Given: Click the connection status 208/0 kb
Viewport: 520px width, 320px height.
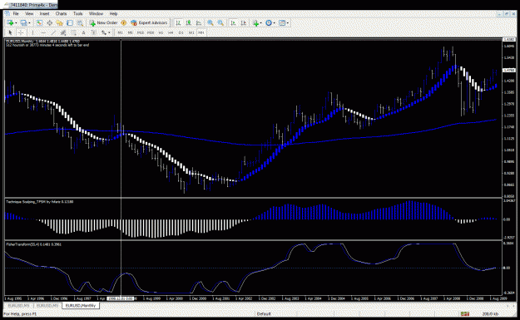Looking at the screenshot, I should (x=490, y=313).
